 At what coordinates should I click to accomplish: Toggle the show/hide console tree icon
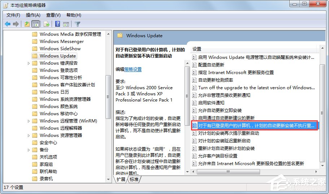tap(36, 24)
